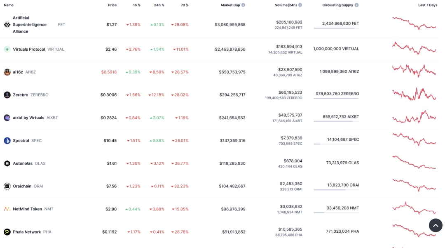This screenshot has height=248, width=445.
Task: Open the NetMind Token coin page
Action: tap(28, 209)
